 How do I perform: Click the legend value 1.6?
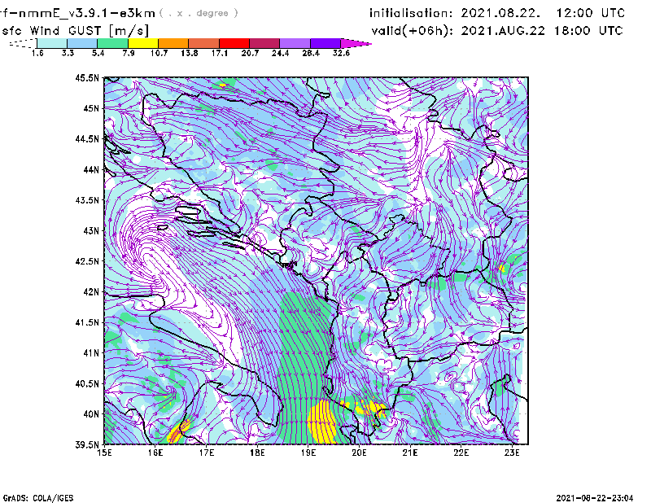tap(37, 53)
